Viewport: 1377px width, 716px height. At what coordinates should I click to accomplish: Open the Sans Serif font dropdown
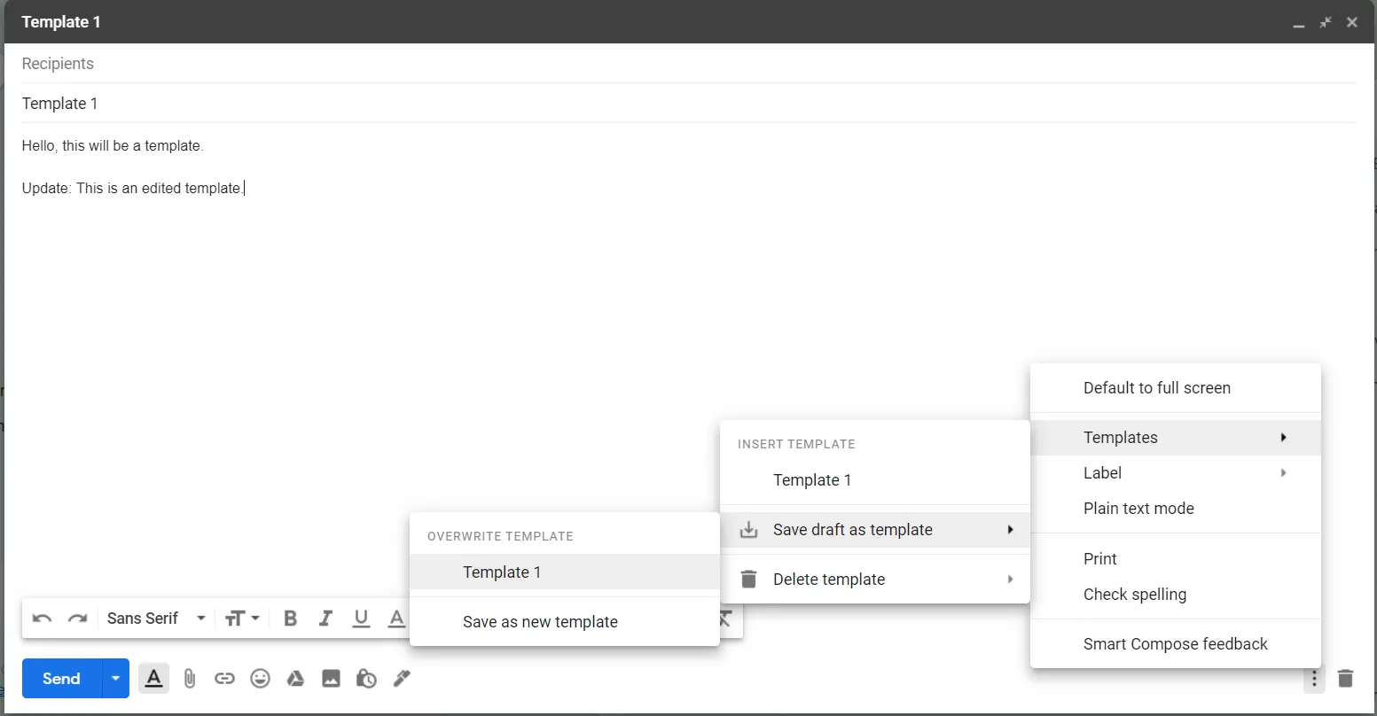click(156, 619)
